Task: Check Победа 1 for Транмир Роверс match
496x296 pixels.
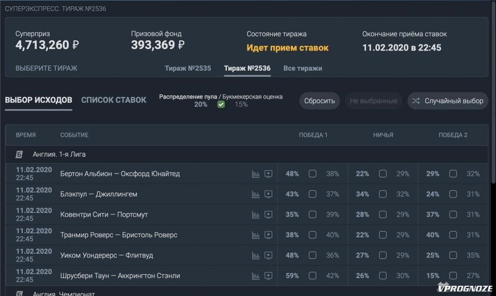Action: tap(313, 235)
